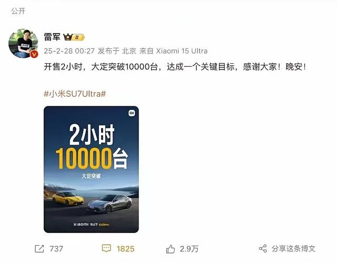Click the 25-2-28 00:27 timestamp
Image resolution: width=337 pixels, height=263 pixels.
coord(69,51)
